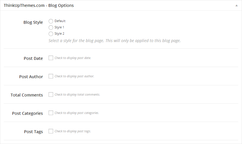Click the 'Check to display post author.' text
The height and width of the screenshot is (144, 242).
coord(74,76)
